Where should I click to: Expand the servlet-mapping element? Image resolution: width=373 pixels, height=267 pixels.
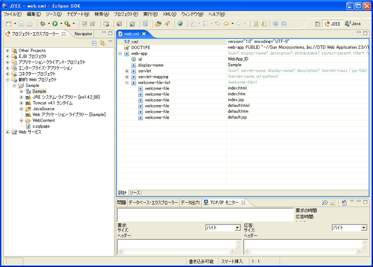tap(127, 77)
